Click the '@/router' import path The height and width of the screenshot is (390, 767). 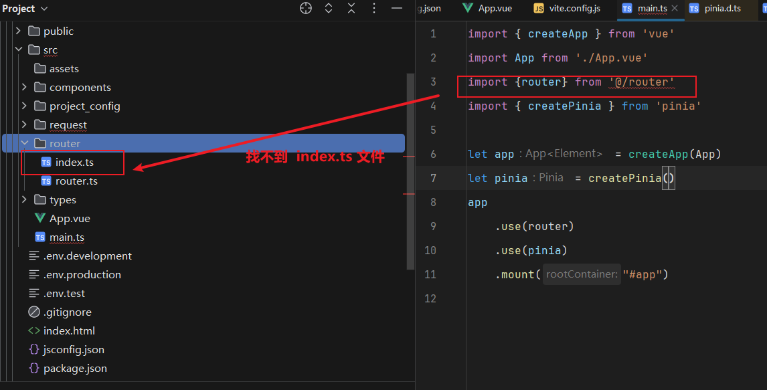click(642, 82)
